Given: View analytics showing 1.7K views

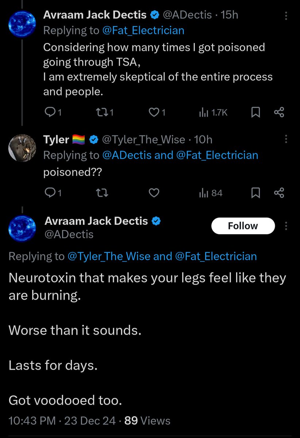Looking at the screenshot, I should pos(214,113).
